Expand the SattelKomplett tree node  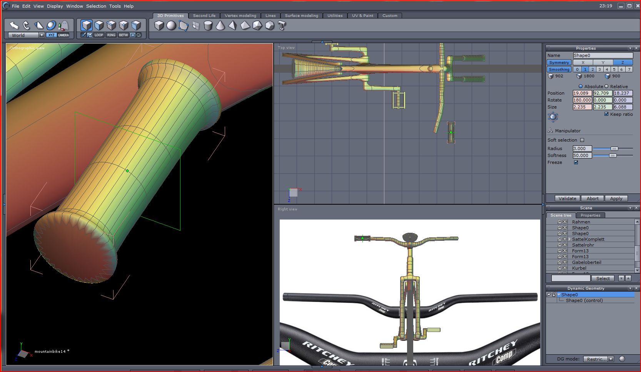click(x=569, y=239)
